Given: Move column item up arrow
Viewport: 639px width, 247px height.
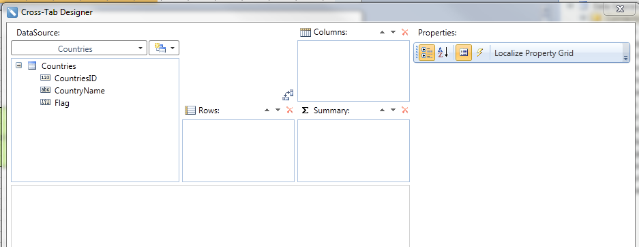Looking at the screenshot, I should pos(383,32).
